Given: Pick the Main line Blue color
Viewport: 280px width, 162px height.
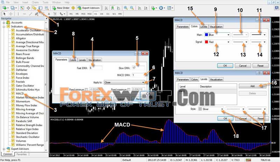Looking at the screenshot, I should click(x=217, y=35).
